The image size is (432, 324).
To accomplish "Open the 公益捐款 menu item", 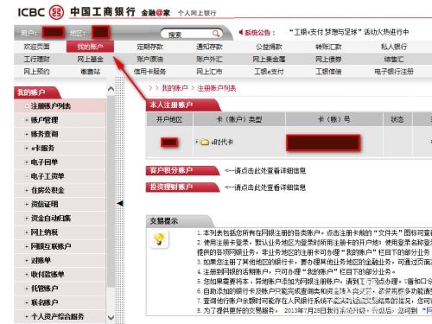I will [269, 47].
